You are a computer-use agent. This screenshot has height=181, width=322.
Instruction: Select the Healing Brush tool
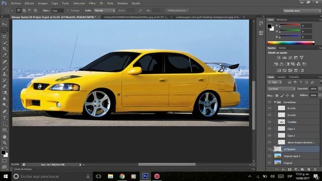coord(5,61)
